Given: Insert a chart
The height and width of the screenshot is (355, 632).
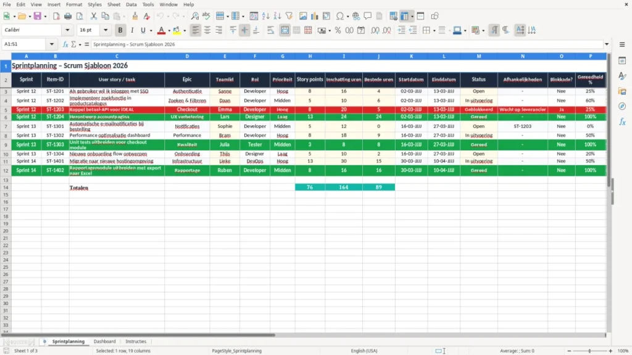Looking at the screenshot, I should pyautogui.click(x=315, y=16).
